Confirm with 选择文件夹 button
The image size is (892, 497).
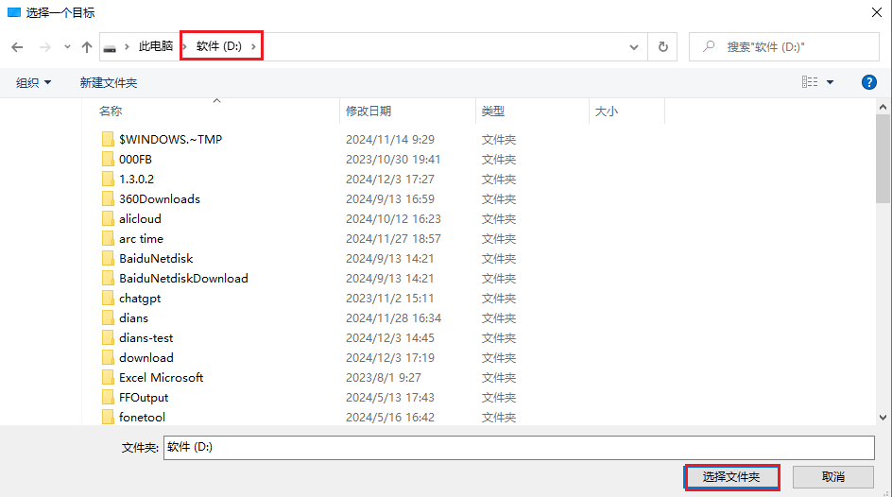point(731,477)
